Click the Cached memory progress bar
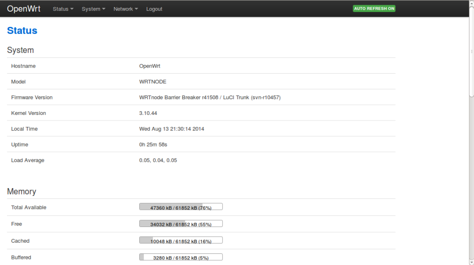 coord(181,240)
